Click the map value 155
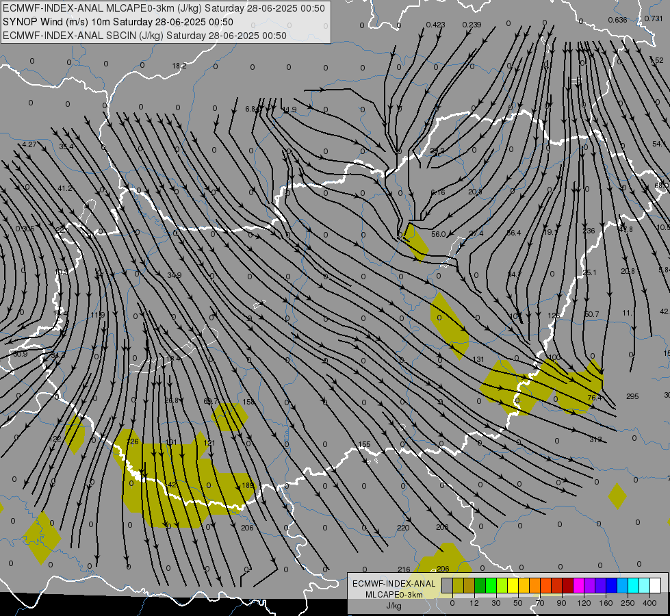 [364, 445]
